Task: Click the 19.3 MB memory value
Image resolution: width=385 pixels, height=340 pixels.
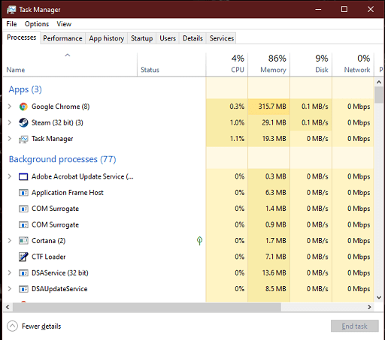Action: [274, 139]
